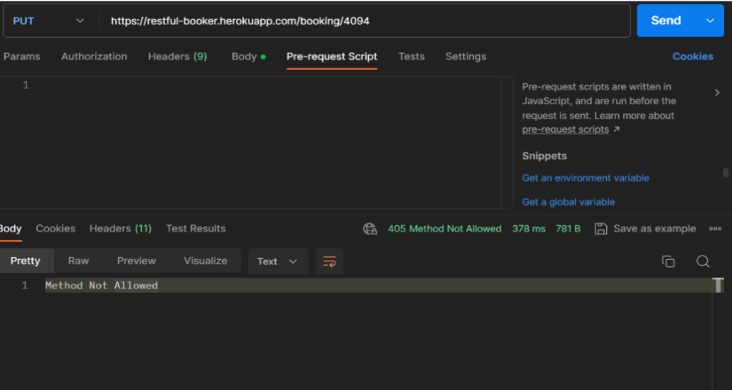Insert 'Get an environment variable' snippet
The width and height of the screenshot is (732, 390).
[x=585, y=178]
